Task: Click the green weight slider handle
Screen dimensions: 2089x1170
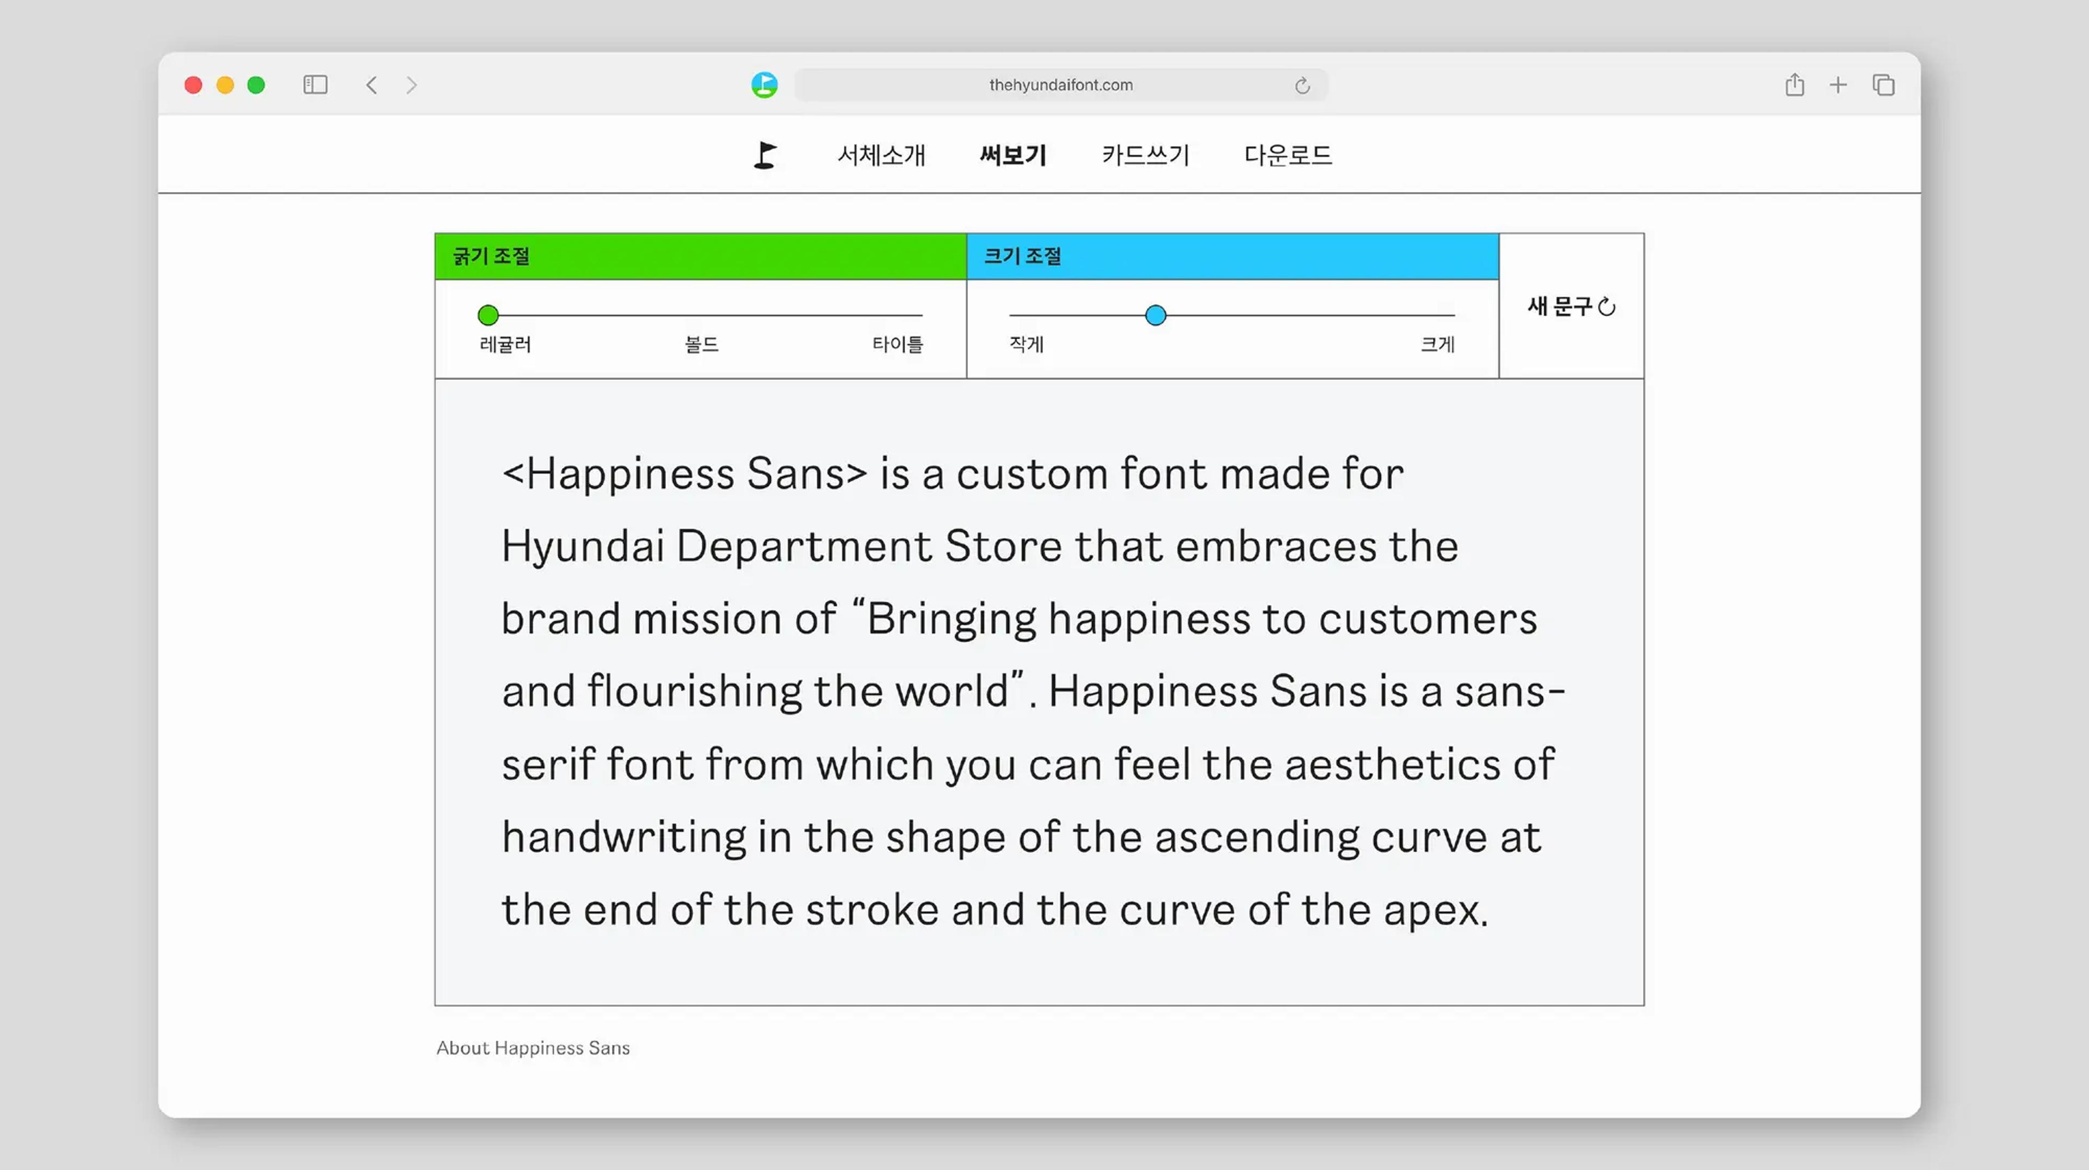Action: [x=488, y=315]
